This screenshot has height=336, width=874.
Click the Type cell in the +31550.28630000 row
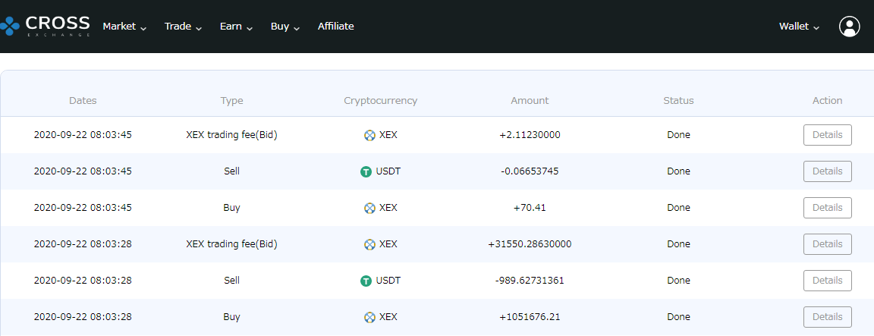coord(232,244)
